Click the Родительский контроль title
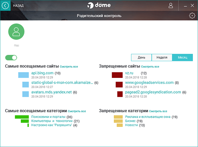Image resolution: width=198 pixels, height=147 pixels. point(99,16)
